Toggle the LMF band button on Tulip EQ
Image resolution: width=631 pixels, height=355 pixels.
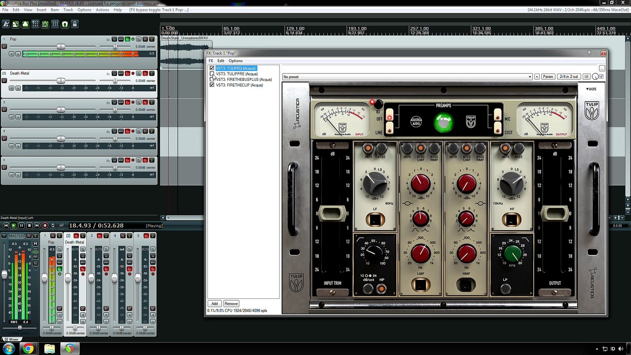pyautogui.click(x=421, y=284)
